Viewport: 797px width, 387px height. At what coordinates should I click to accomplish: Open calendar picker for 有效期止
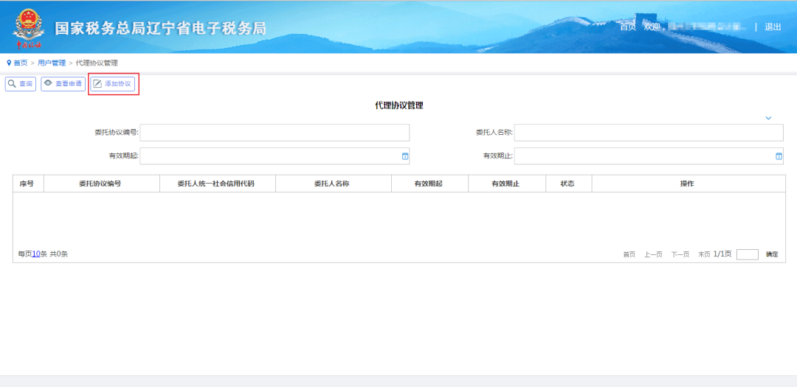click(779, 156)
